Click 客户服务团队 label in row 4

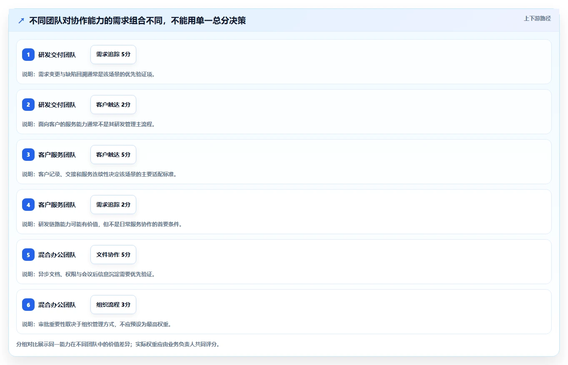[x=57, y=205]
